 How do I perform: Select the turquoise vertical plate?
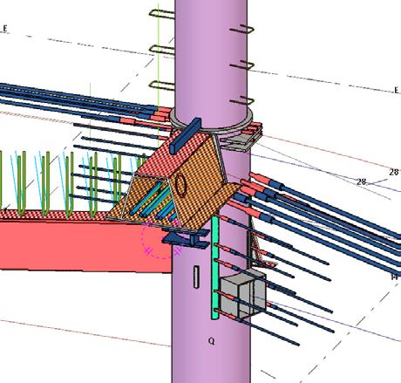pos(215,268)
